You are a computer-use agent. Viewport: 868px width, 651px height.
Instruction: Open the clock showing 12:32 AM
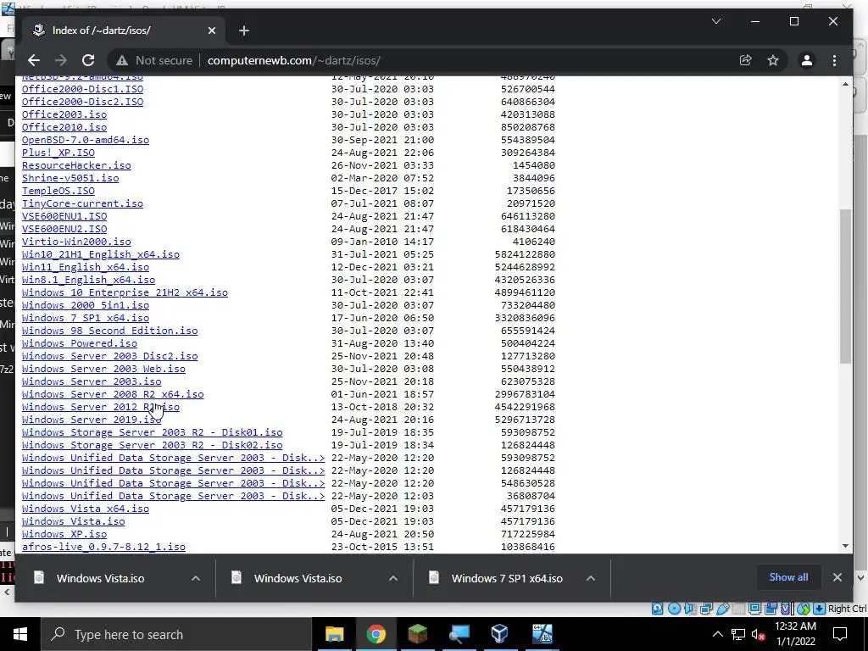(795, 634)
